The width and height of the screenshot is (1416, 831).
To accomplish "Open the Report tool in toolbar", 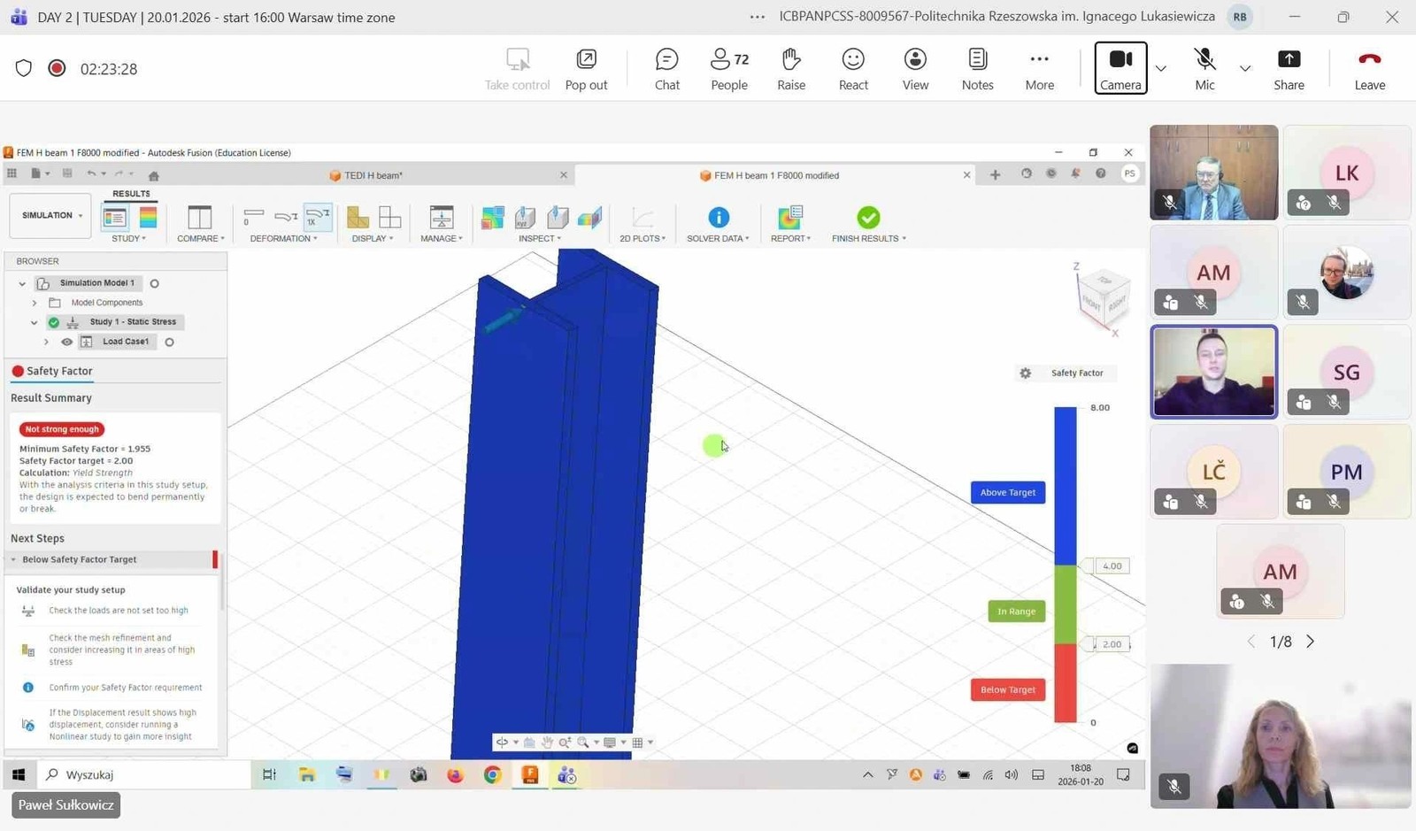I will tap(789, 218).
